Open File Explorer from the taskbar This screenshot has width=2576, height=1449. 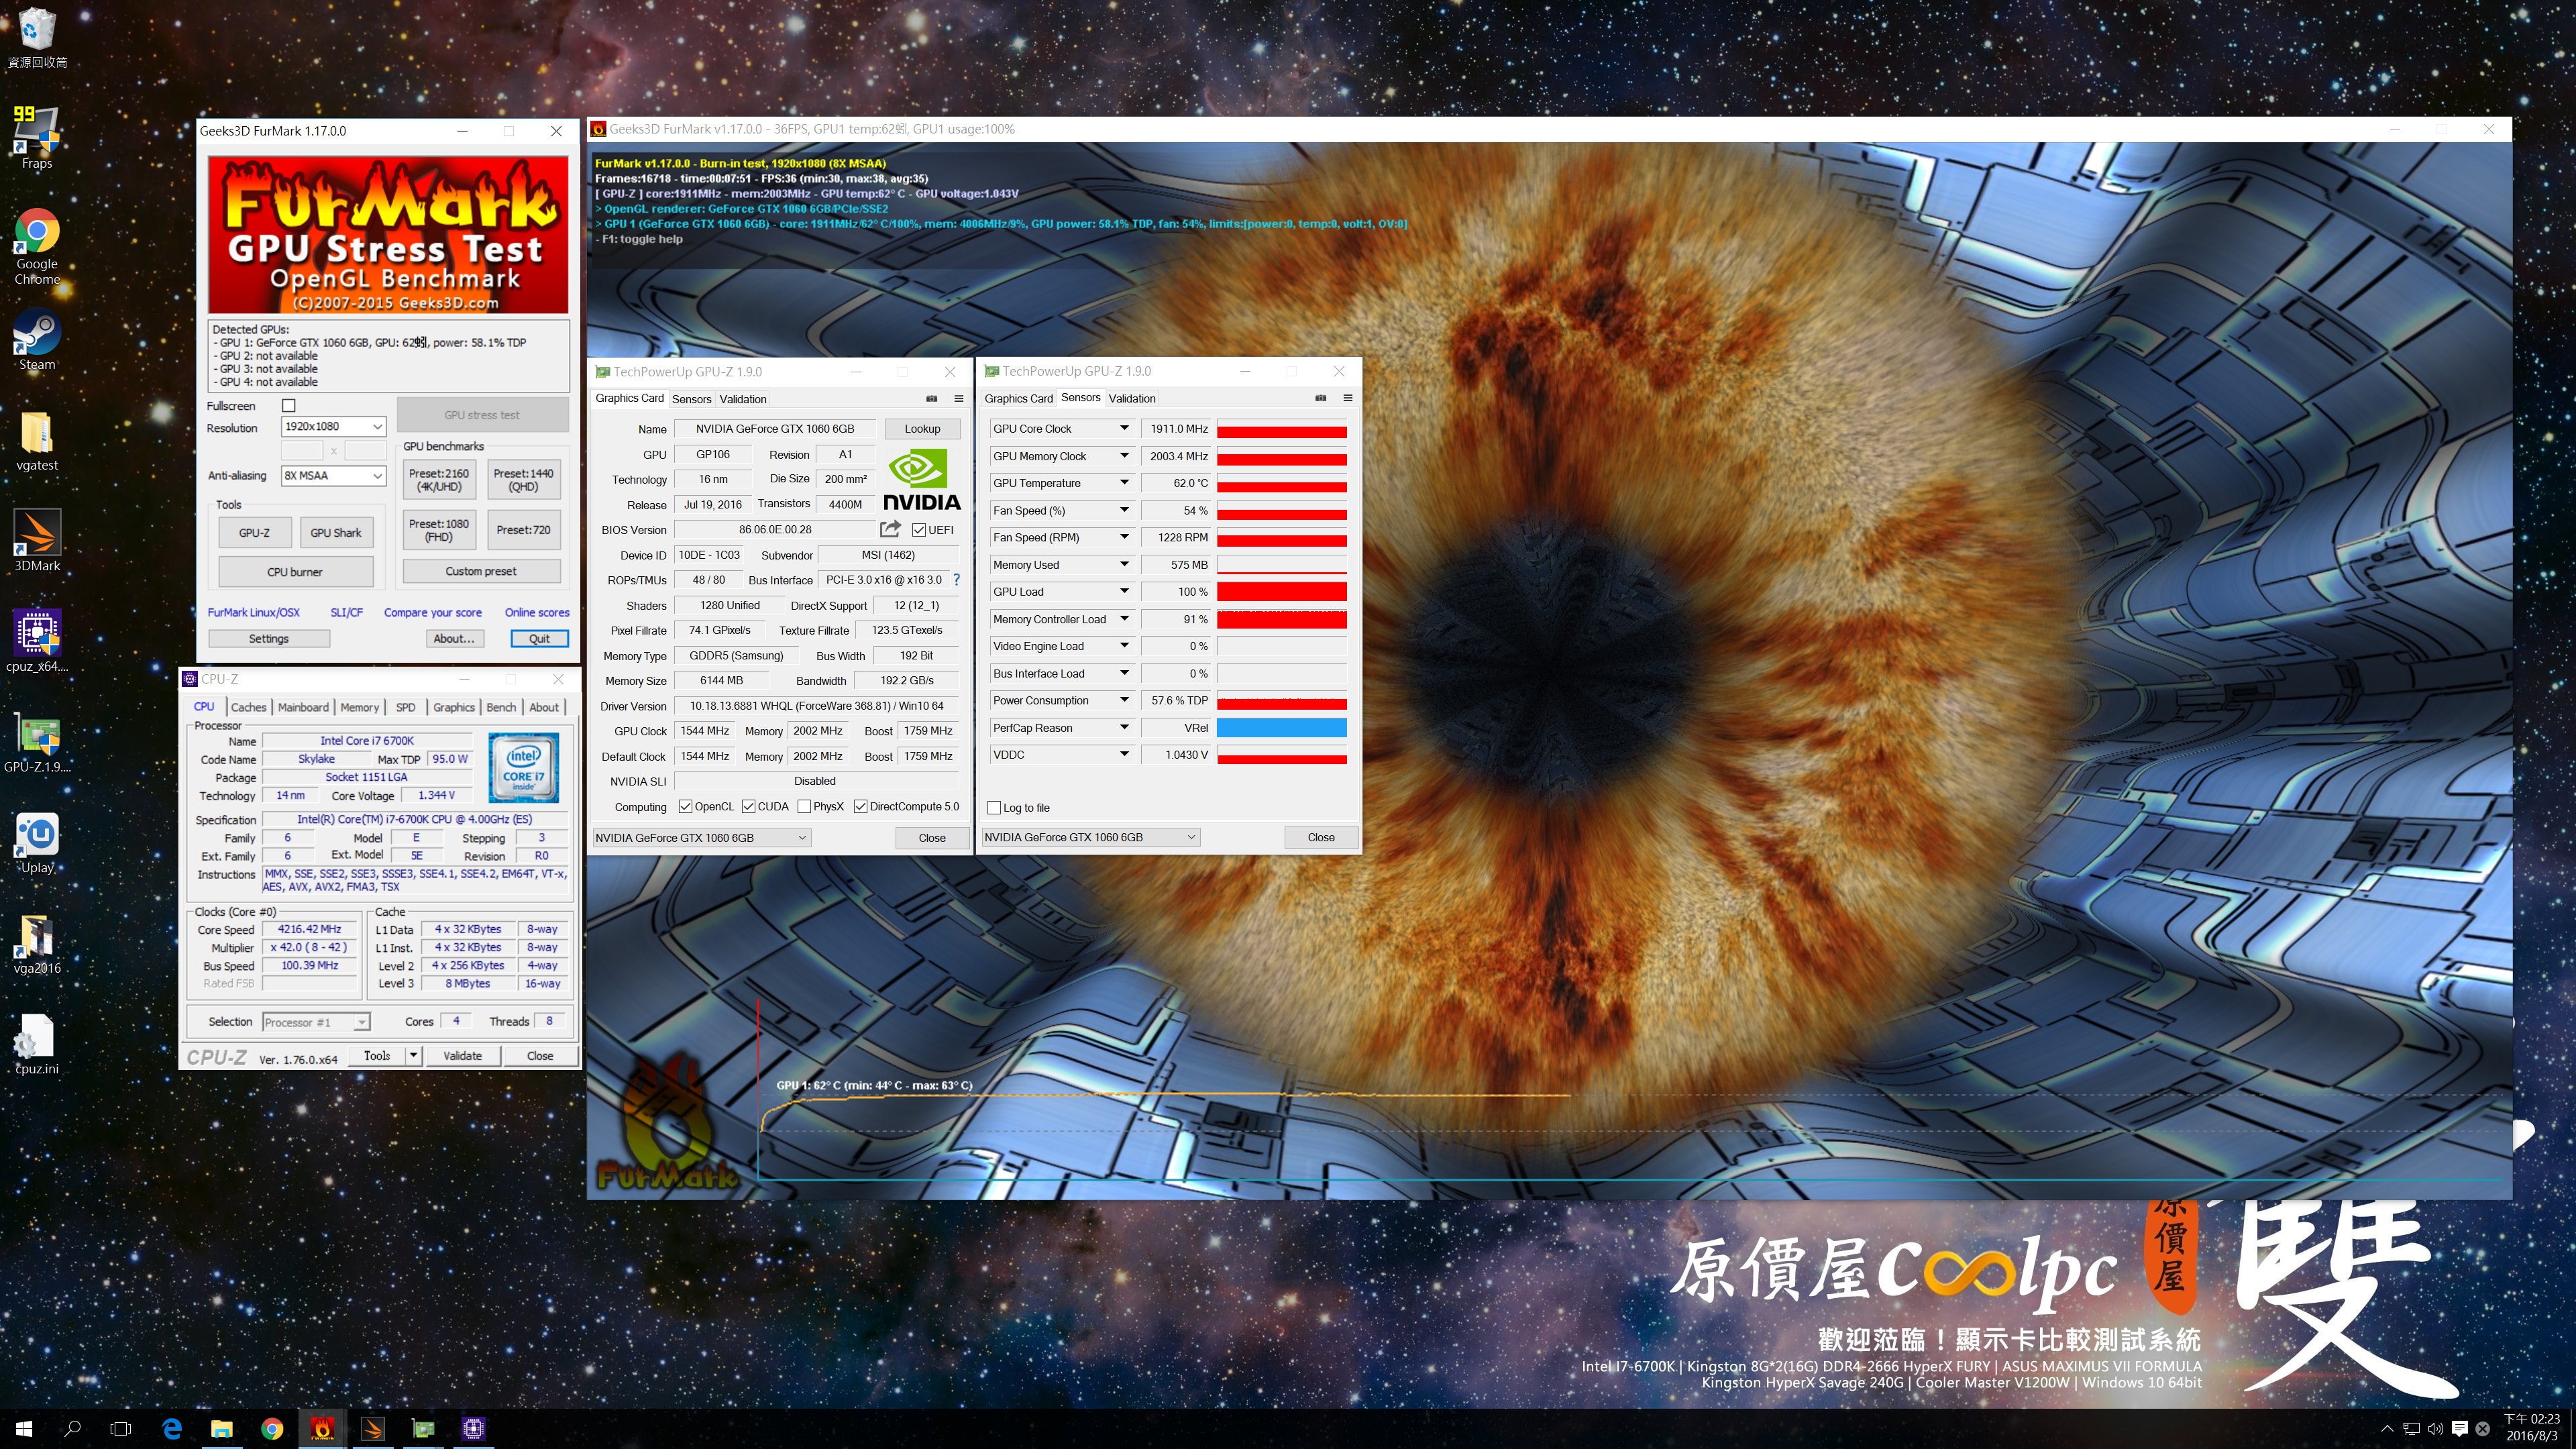222,1429
